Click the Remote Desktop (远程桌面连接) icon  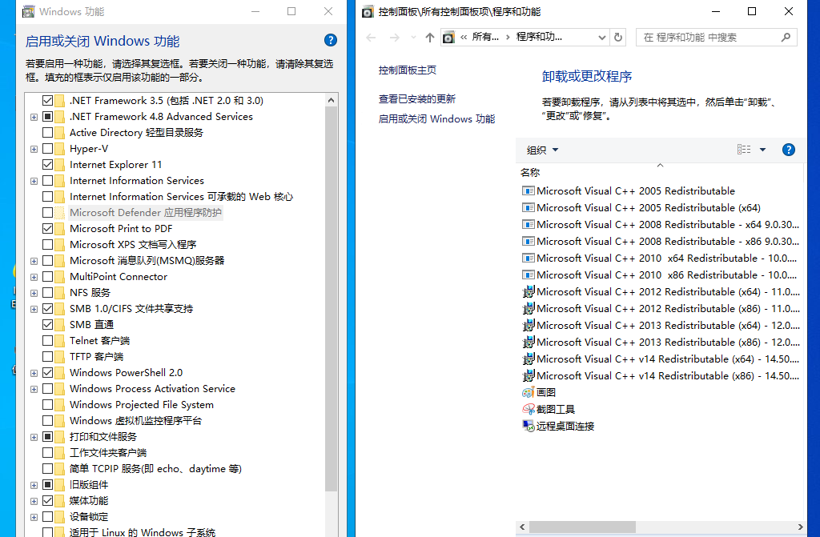529,426
